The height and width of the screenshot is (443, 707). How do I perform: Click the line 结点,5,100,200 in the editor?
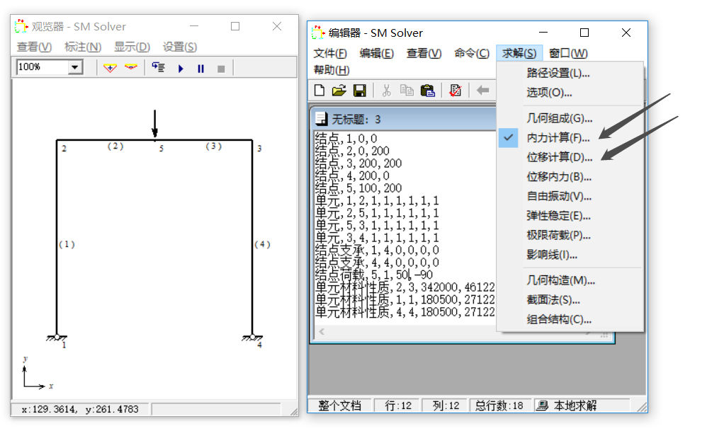point(358,188)
